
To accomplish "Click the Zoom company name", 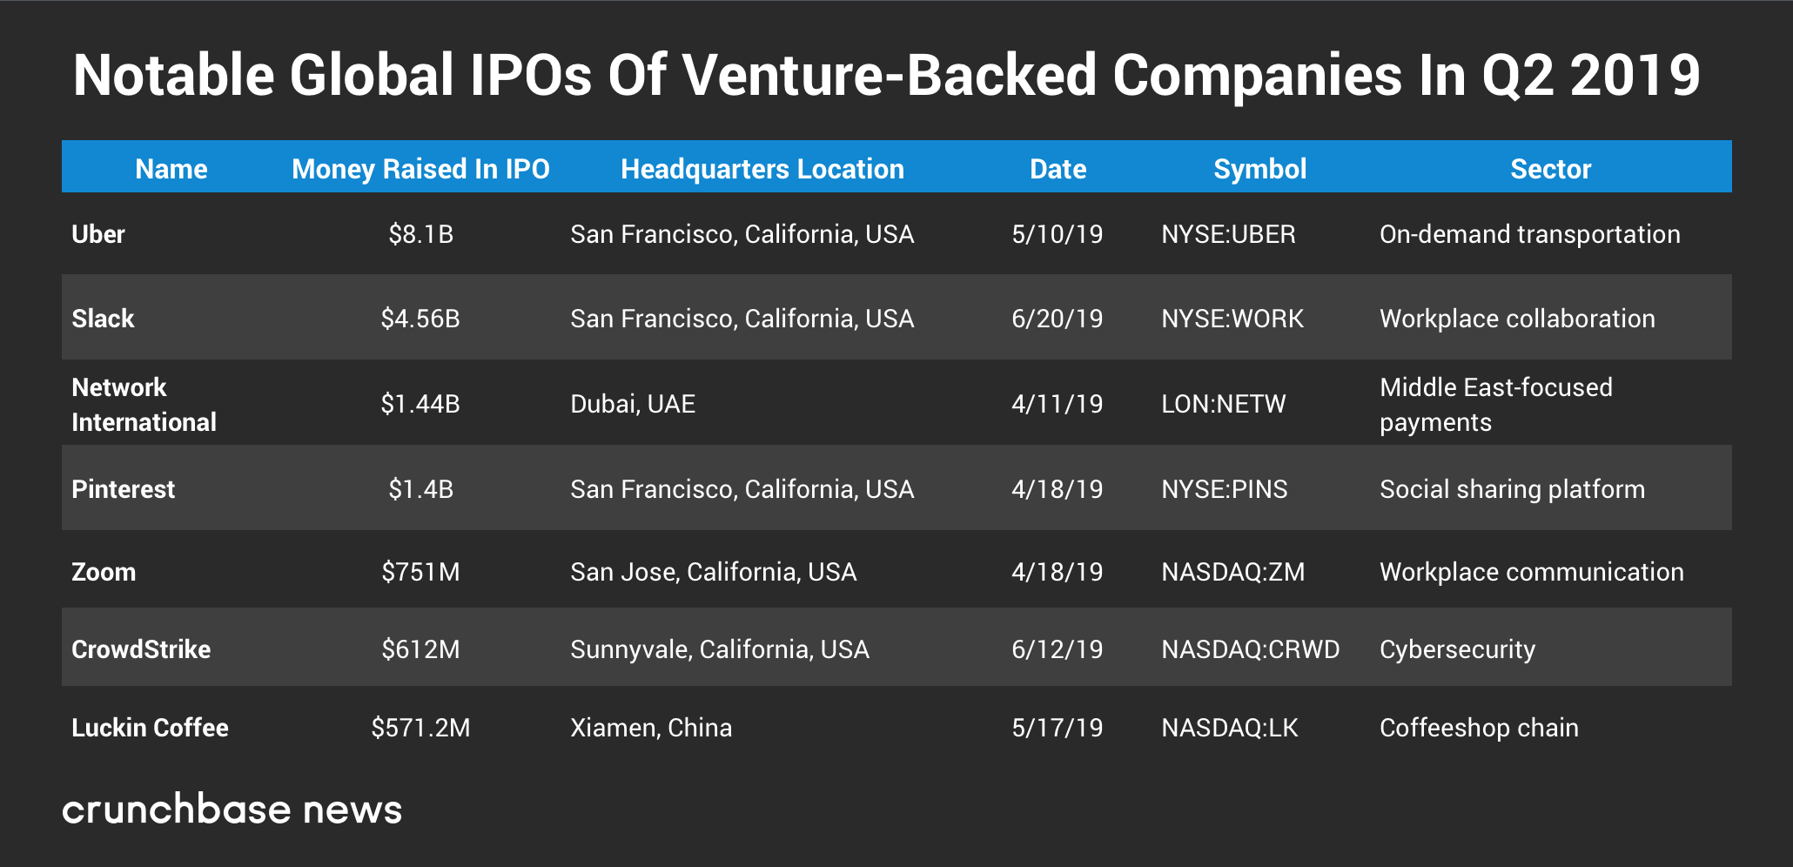I will pos(104,572).
